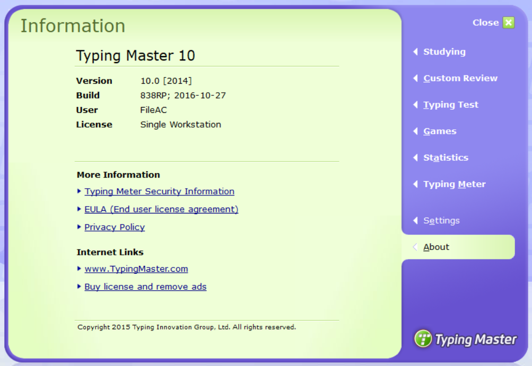Click the License label
The image size is (532, 366).
(94, 124)
